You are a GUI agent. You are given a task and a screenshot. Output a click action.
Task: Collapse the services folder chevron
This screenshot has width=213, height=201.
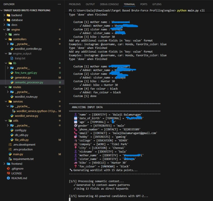6,101
